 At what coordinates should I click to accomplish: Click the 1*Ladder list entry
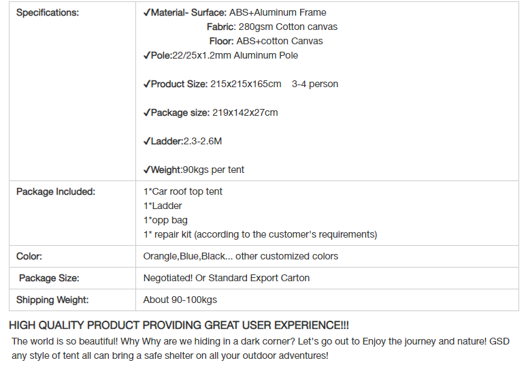point(163,206)
